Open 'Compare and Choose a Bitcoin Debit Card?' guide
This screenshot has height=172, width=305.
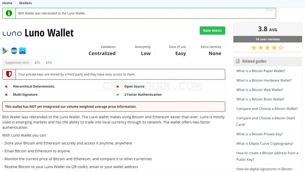266,121
